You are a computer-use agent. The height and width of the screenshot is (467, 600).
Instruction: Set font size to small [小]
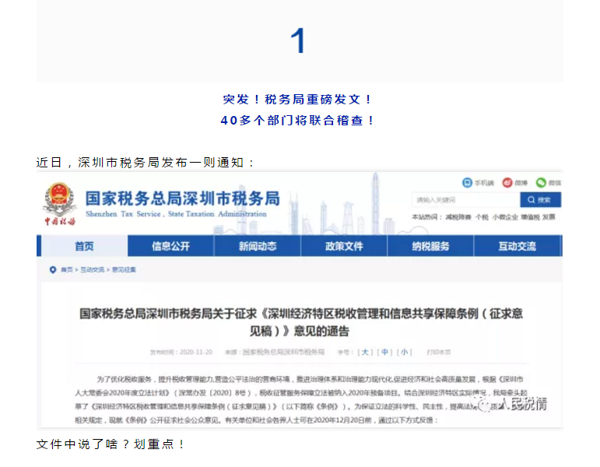405,352
